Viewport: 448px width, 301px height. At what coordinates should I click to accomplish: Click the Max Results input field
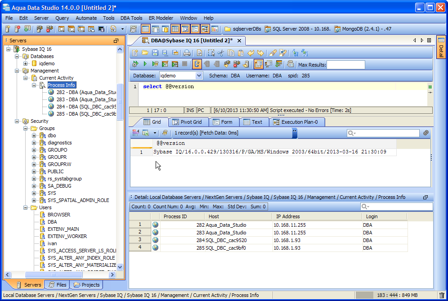click(x=346, y=65)
